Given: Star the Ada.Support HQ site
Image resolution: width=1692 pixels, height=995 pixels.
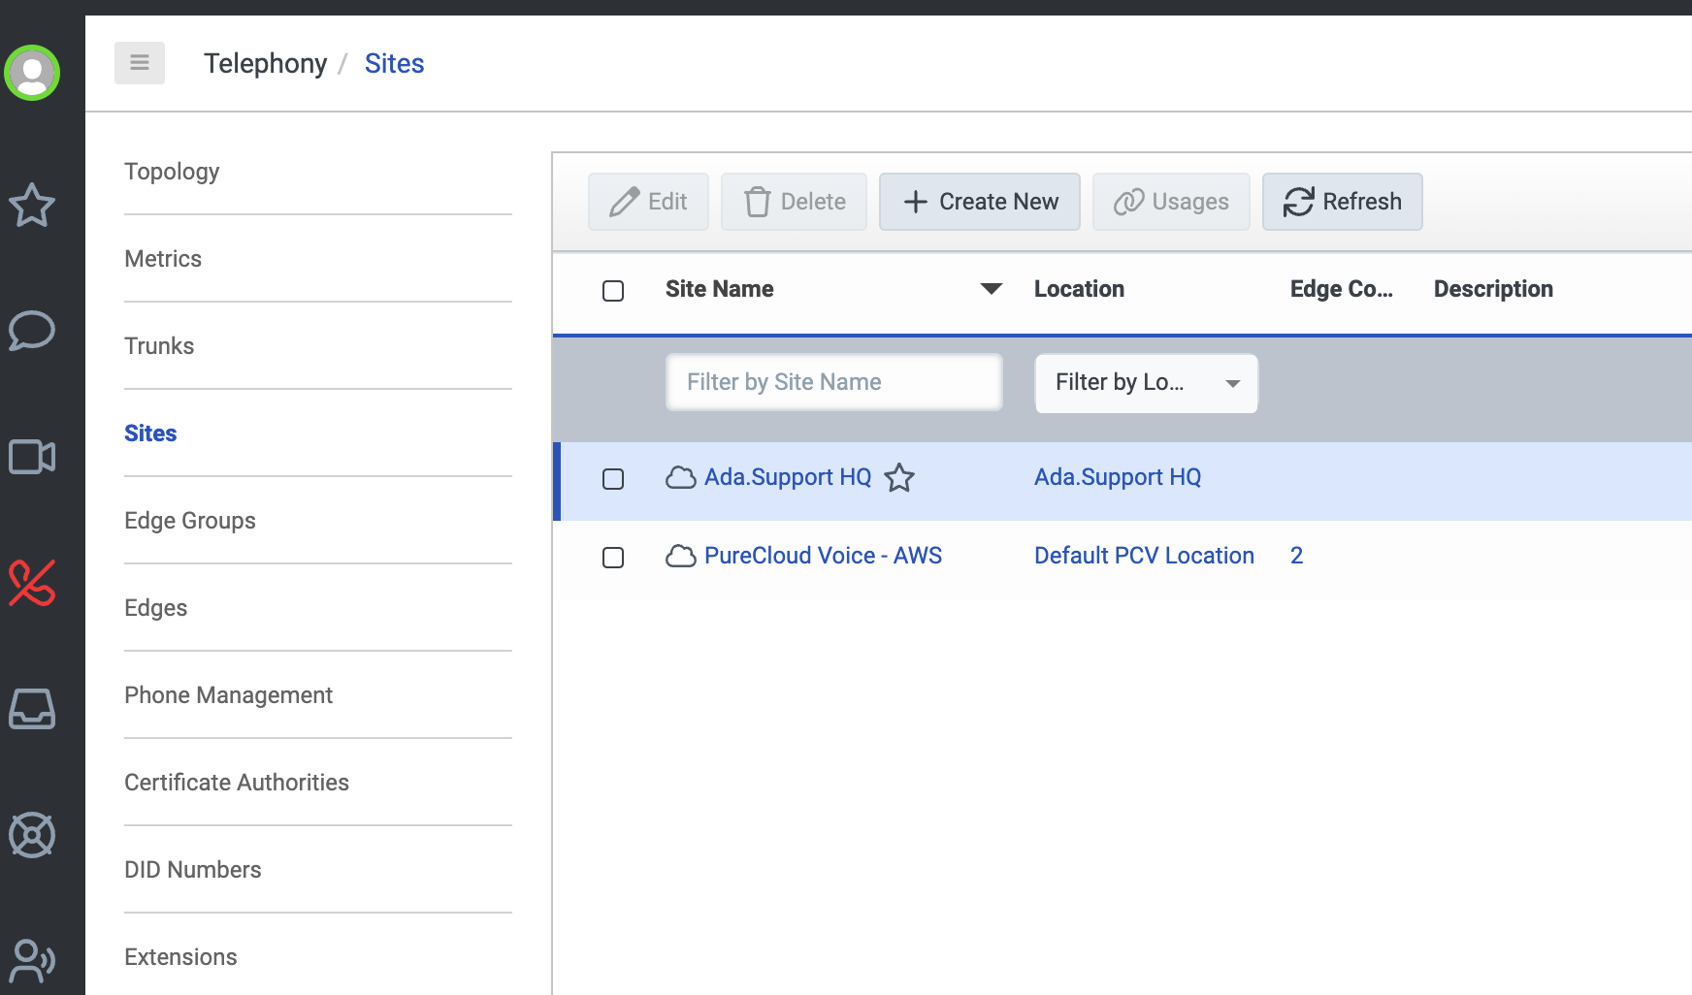Looking at the screenshot, I should coord(899,478).
